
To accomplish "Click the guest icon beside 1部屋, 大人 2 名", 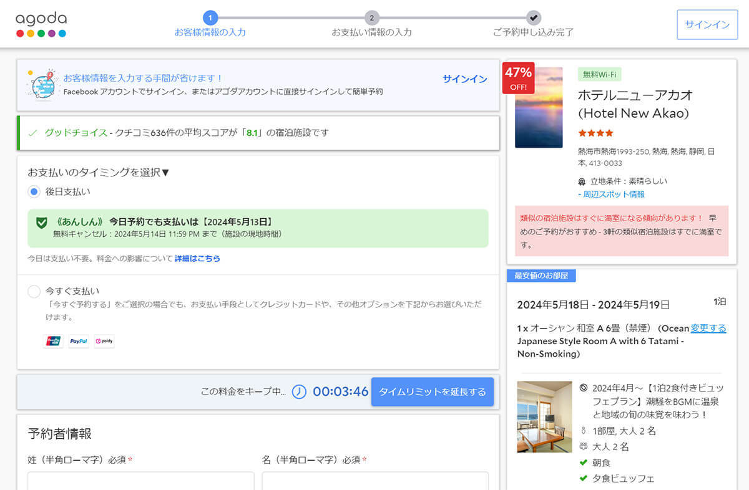I will coord(584,431).
